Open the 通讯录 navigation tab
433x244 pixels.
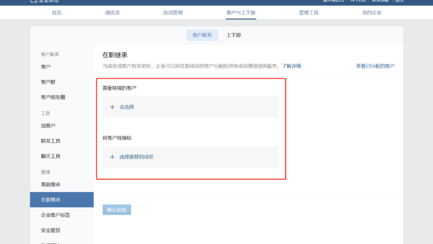click(x=112, y=13)
